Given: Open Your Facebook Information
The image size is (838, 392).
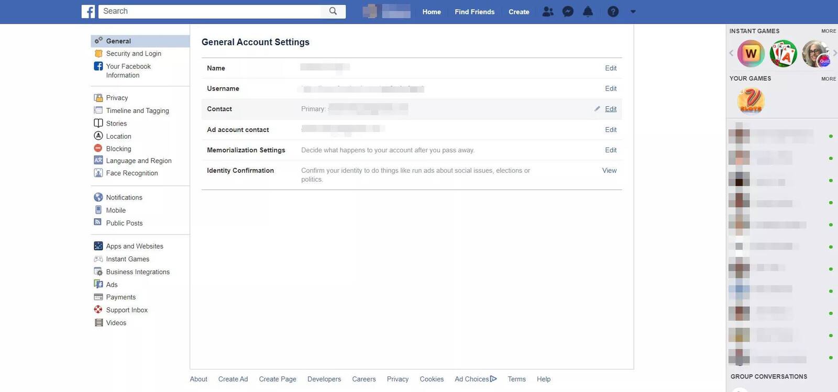Looking at the screenshot, I should 128,71.
